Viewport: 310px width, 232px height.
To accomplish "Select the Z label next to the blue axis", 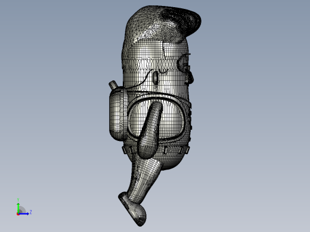I will point(30,212).
